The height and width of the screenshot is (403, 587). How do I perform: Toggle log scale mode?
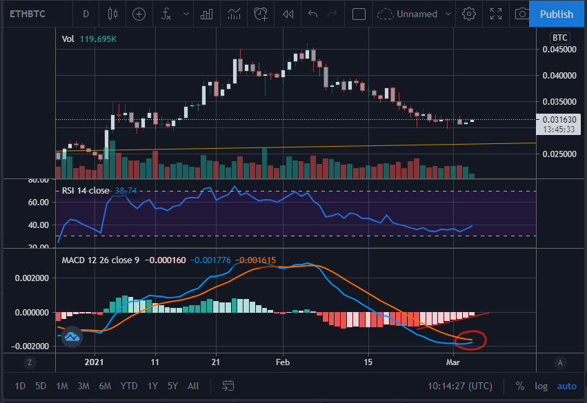[x=541, y=386]
